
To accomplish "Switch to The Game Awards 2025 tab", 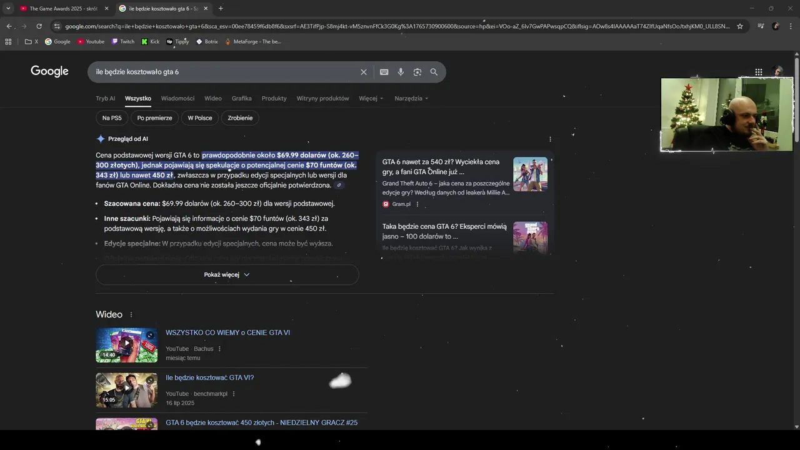I will tap(62, 9).
